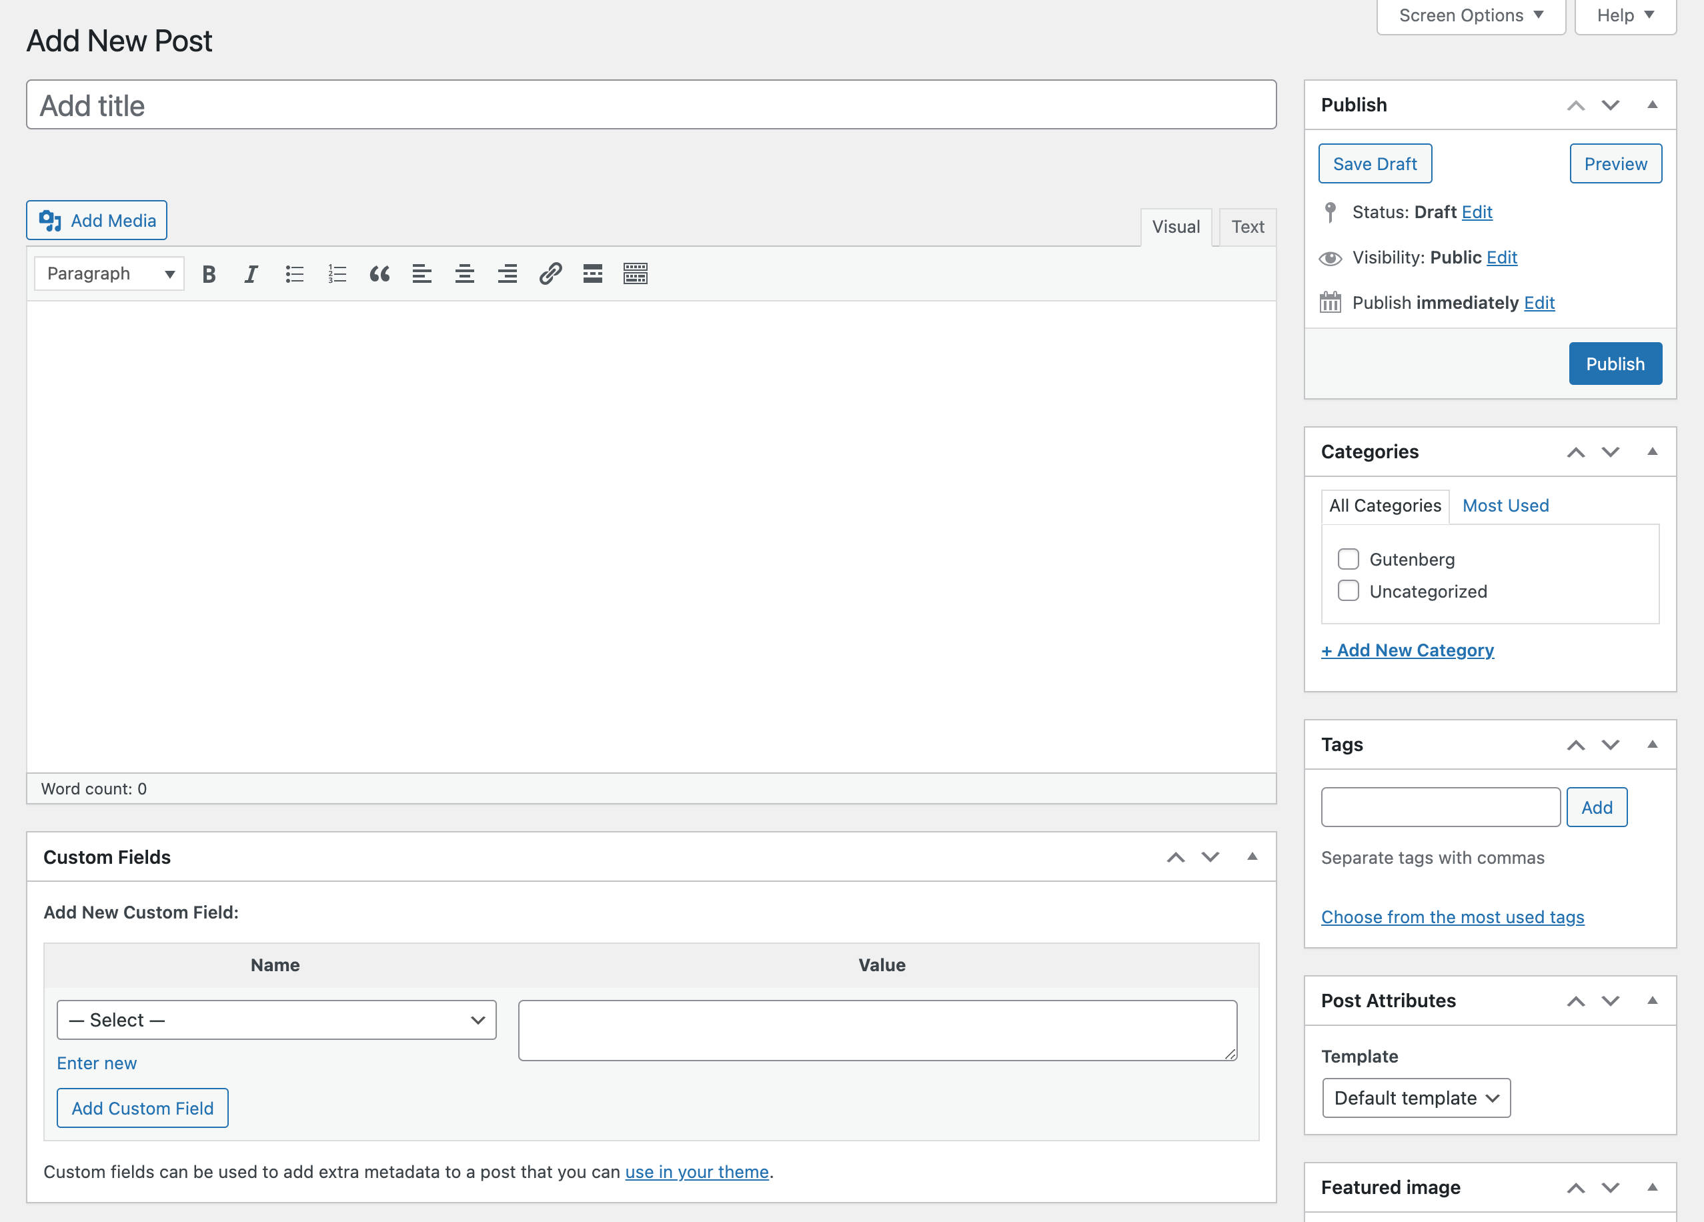
Task: Switch to the Most Used categories tab
Action: tap(1507, 505)
